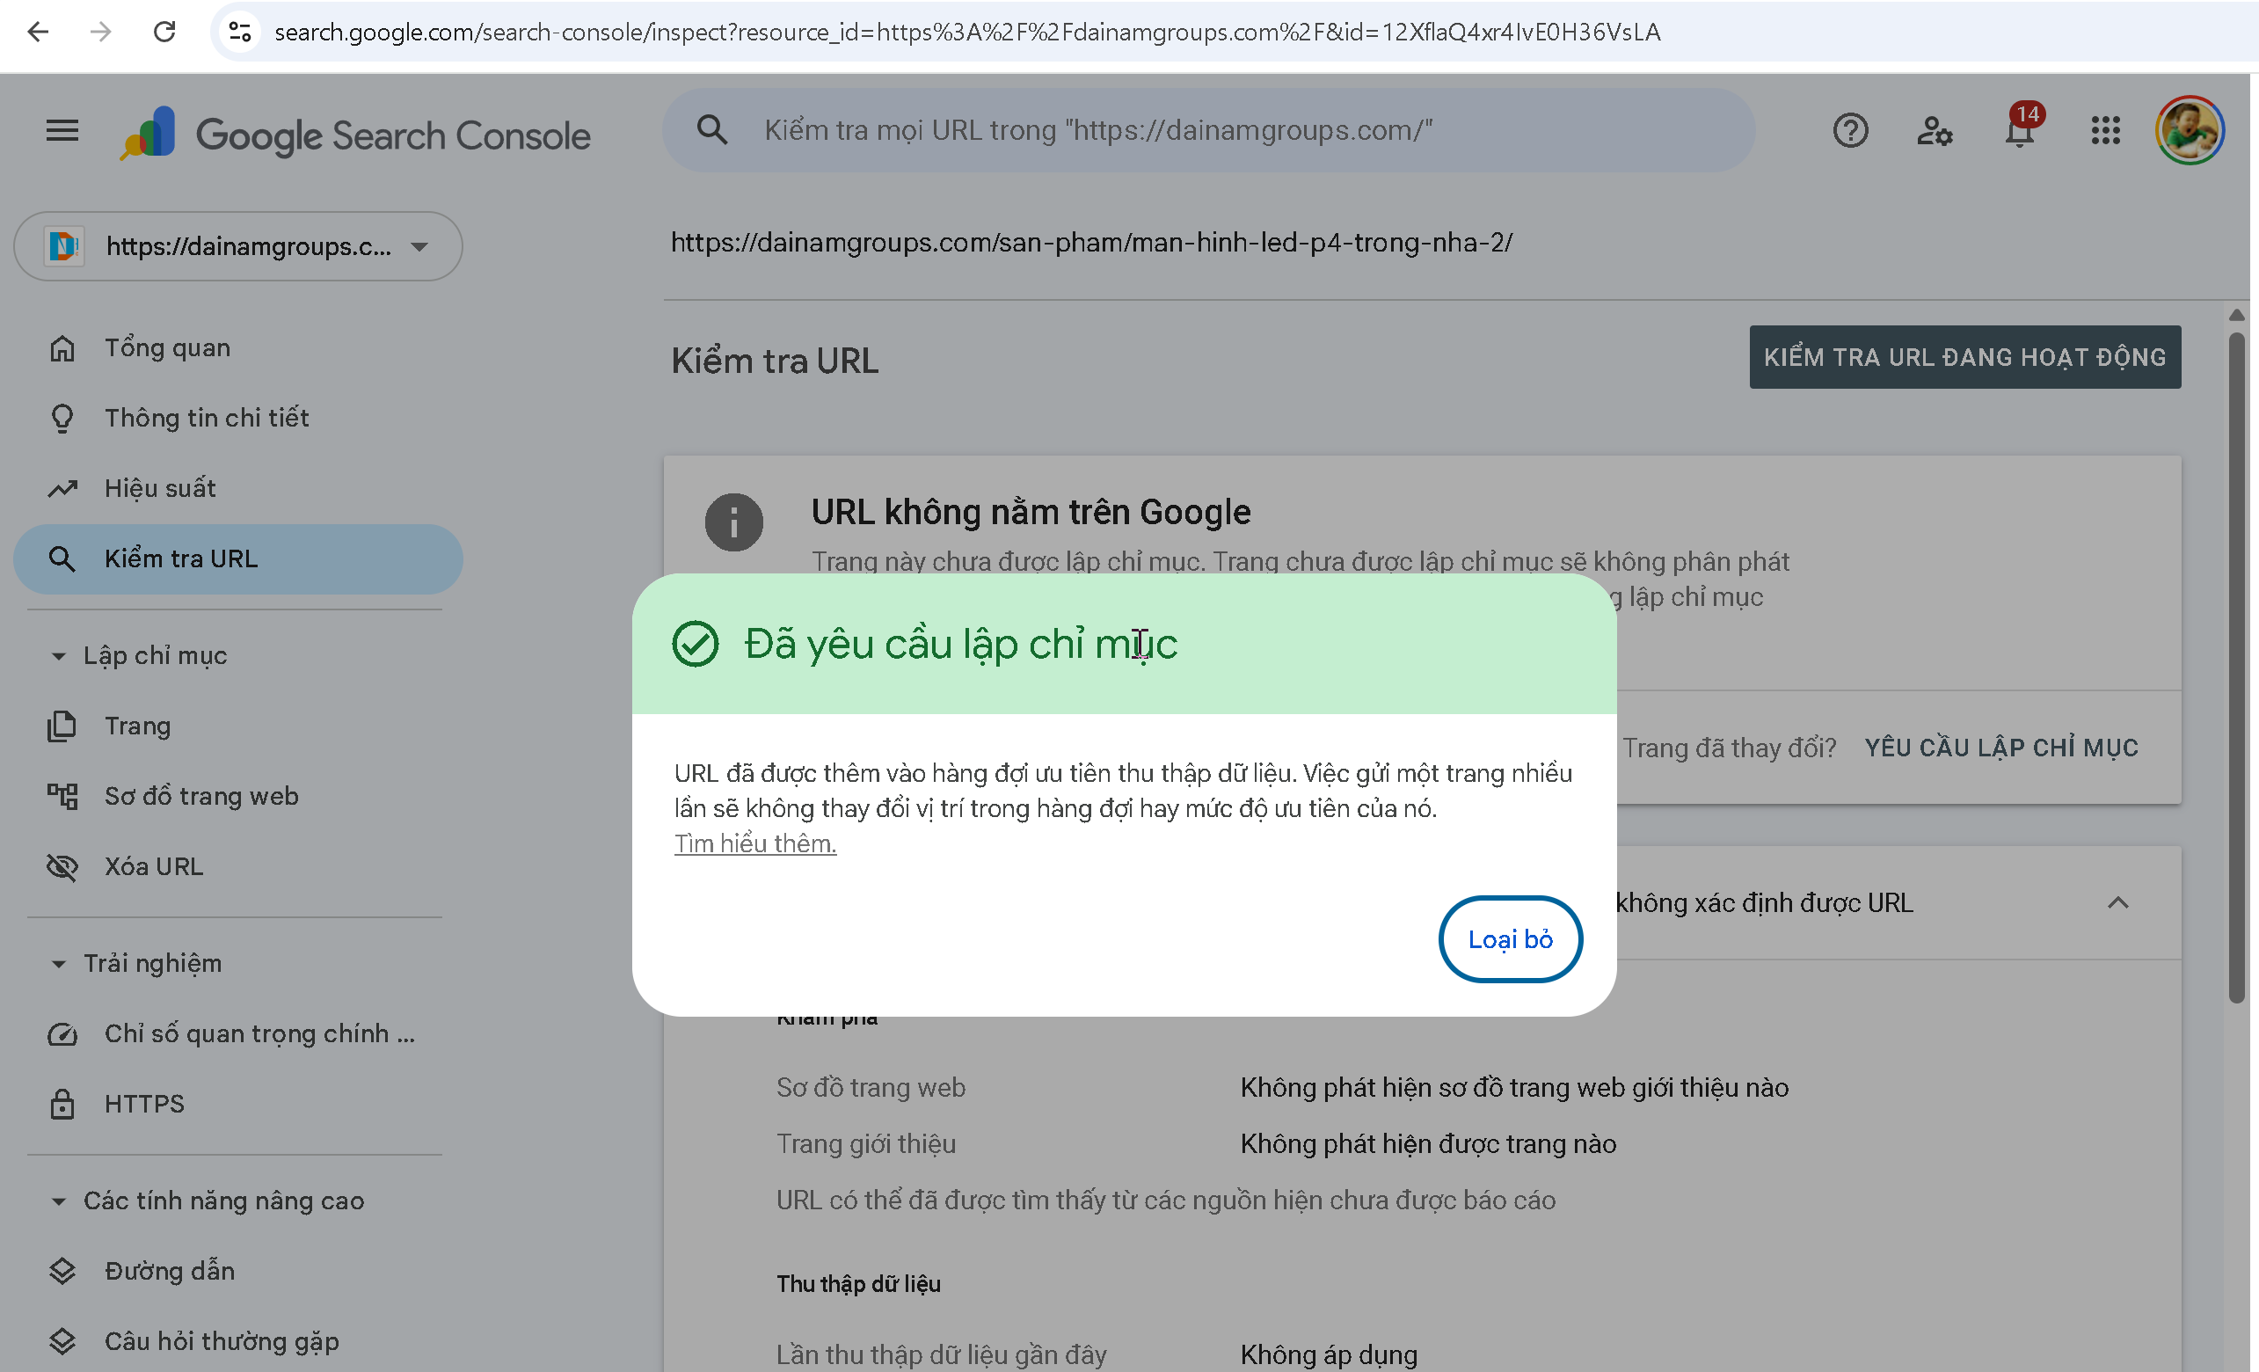
Task: Go to Tổng quan overview
Action: pos(237,347)
